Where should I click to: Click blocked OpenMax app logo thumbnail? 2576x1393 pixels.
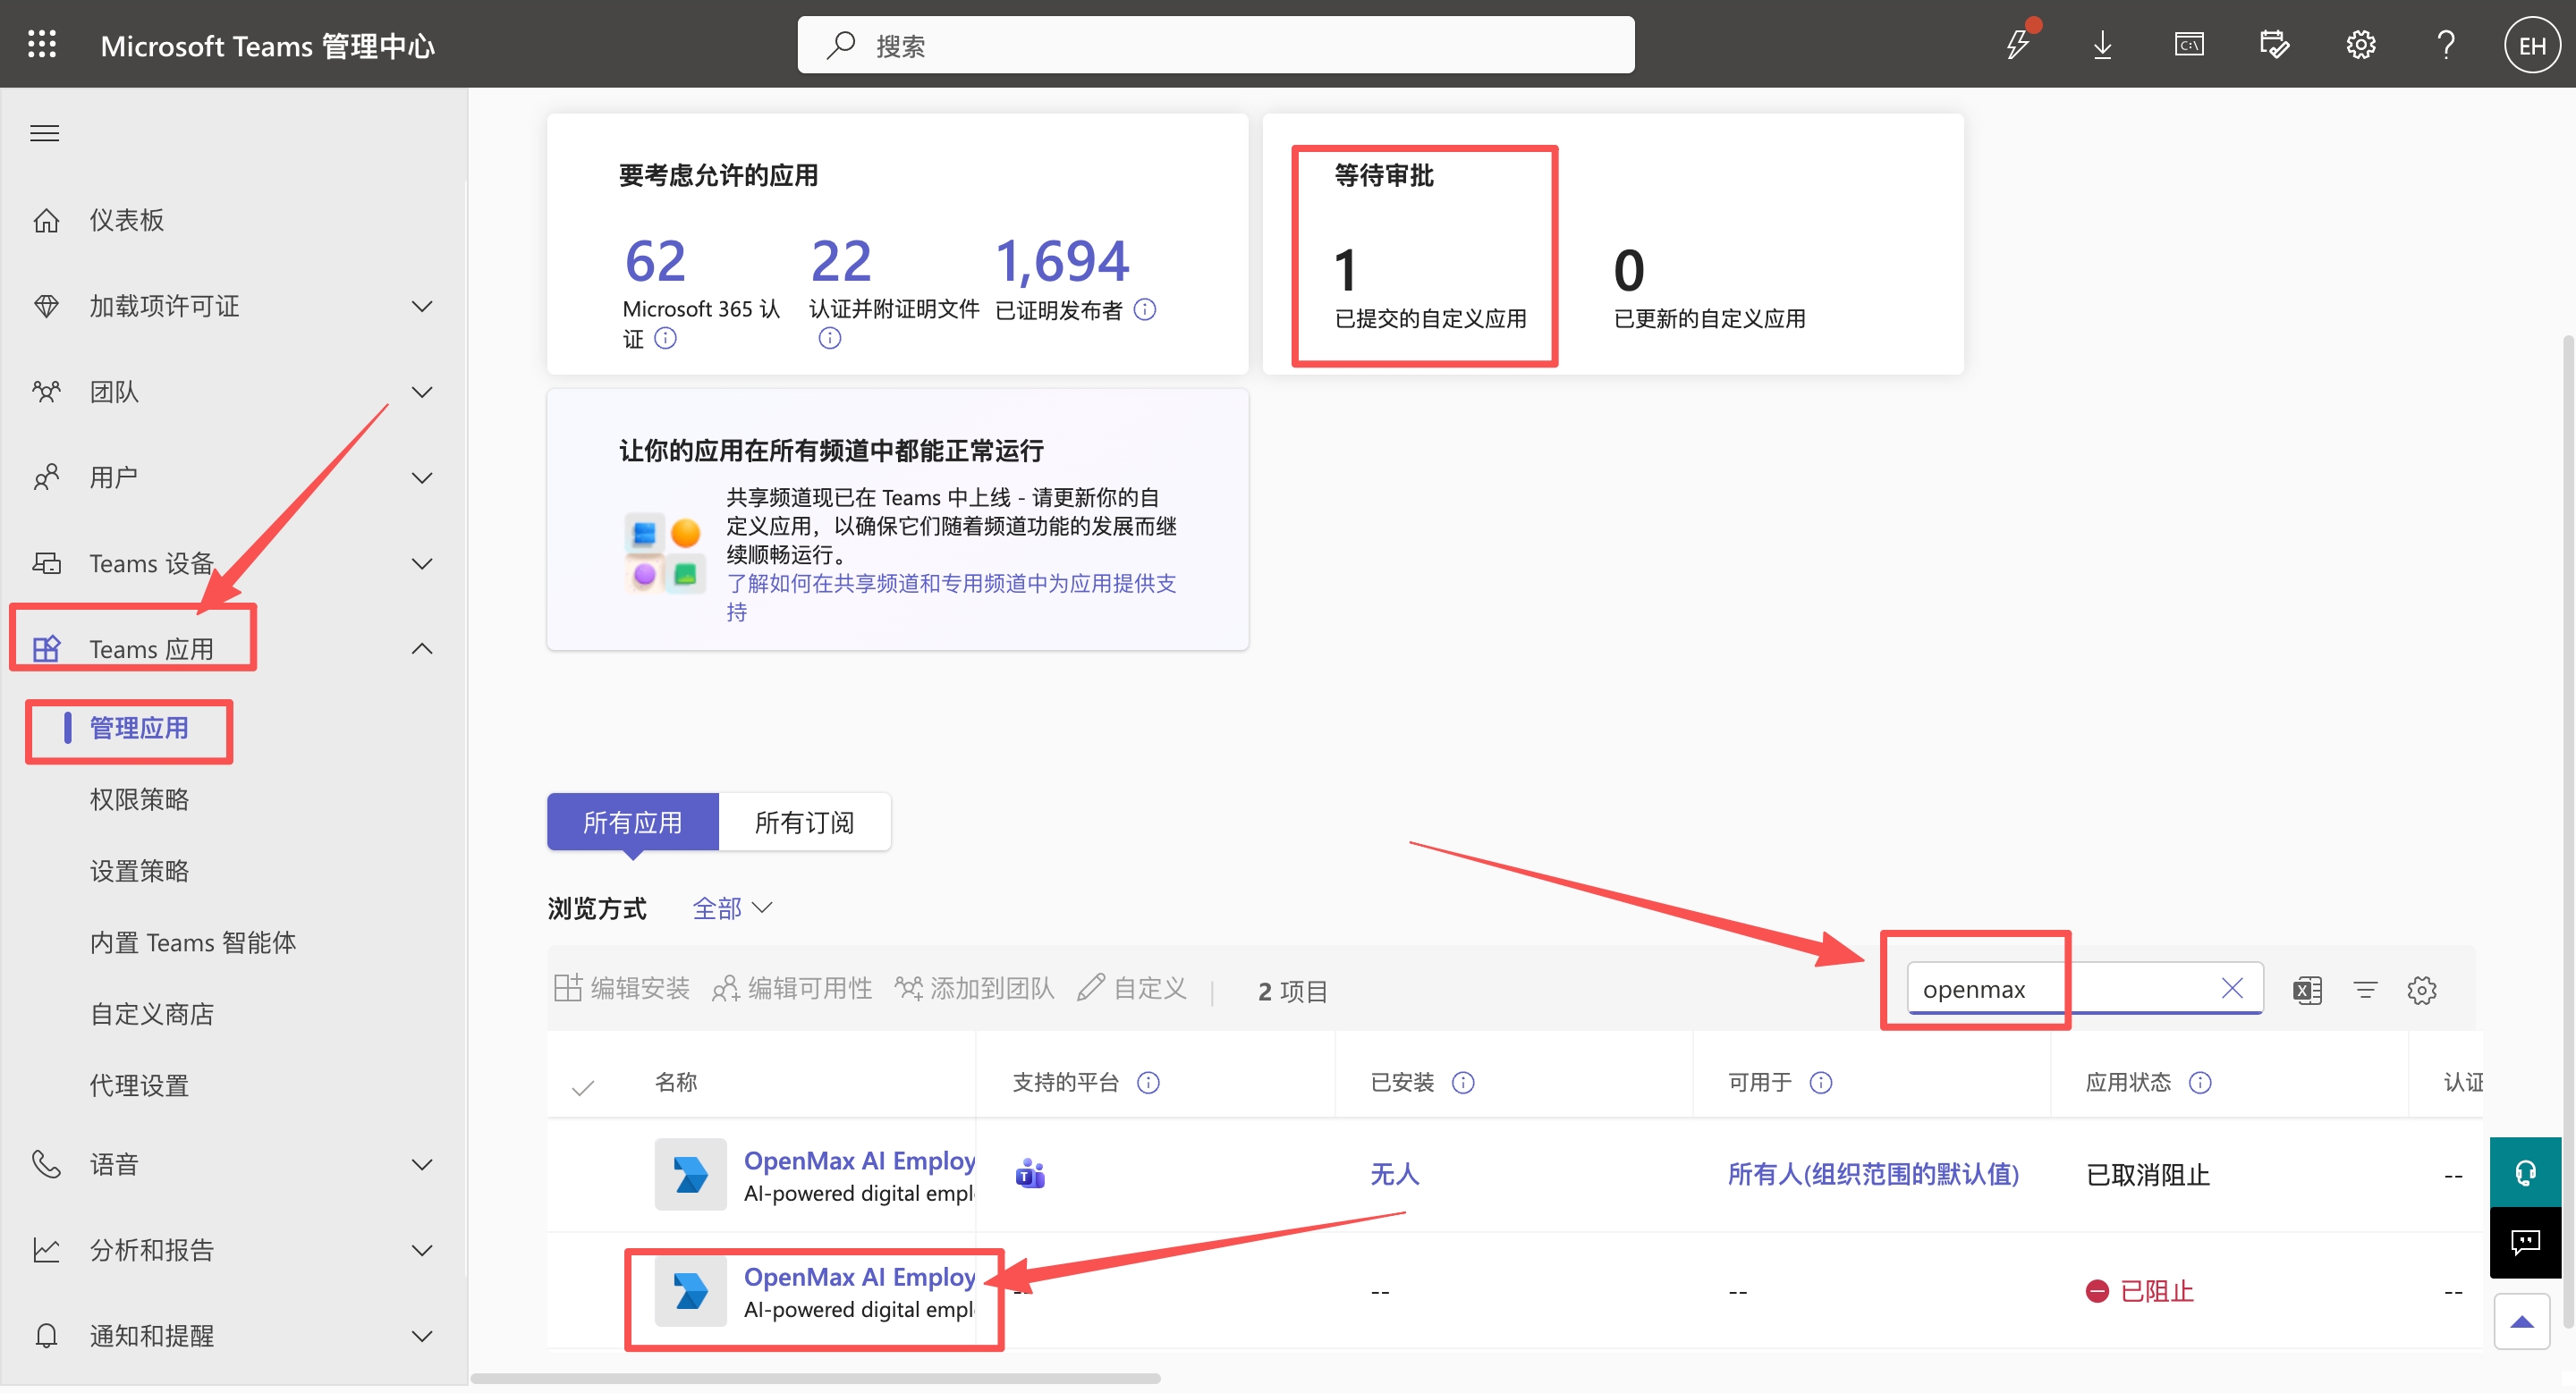tap(690, 1289)
